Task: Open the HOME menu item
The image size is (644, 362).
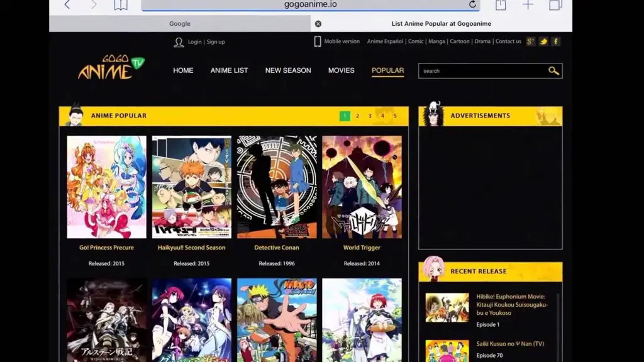Action: tap(183, 70)
